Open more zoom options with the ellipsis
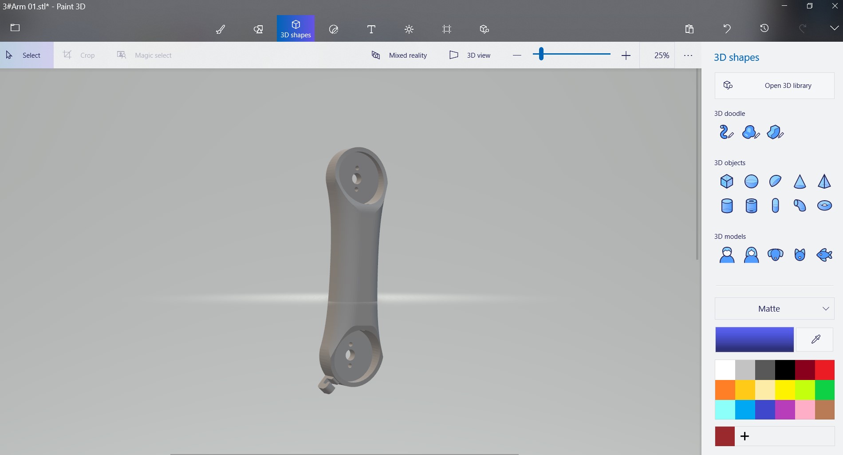 coord(688,55)
